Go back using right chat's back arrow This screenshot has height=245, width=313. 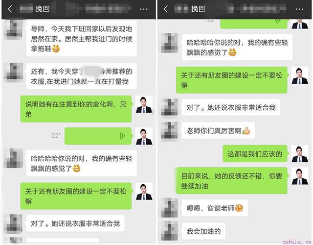166,9
